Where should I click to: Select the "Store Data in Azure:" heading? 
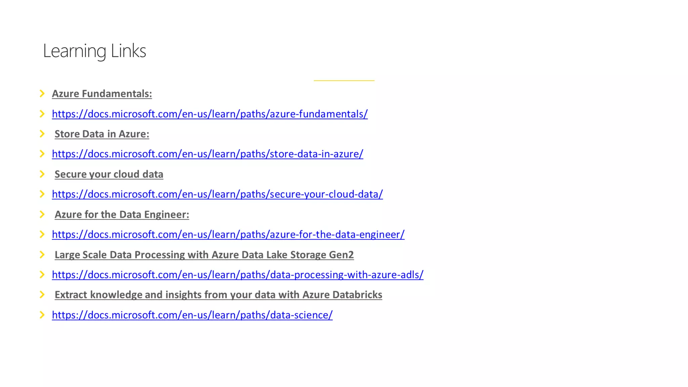(x=102, y=134)
